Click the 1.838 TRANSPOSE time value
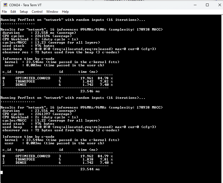The image size is (223, 183). point(88,159)
